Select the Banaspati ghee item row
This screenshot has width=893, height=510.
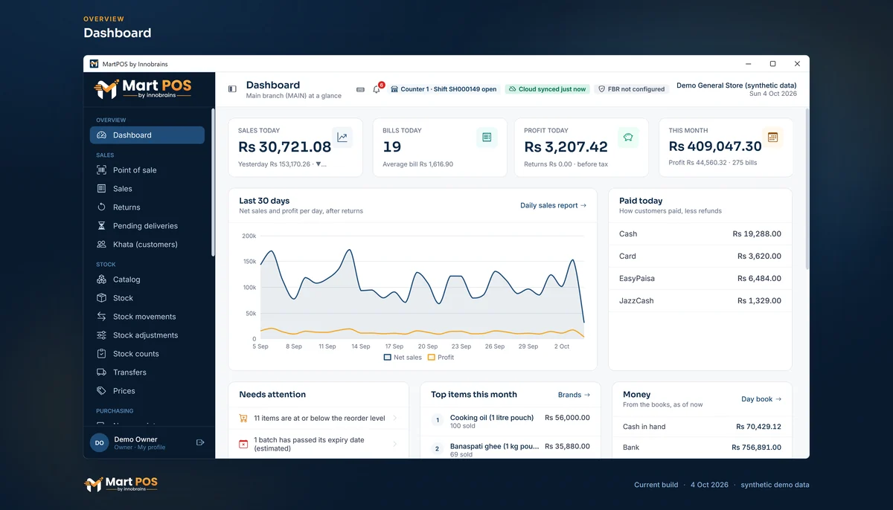tap(510, 448)
